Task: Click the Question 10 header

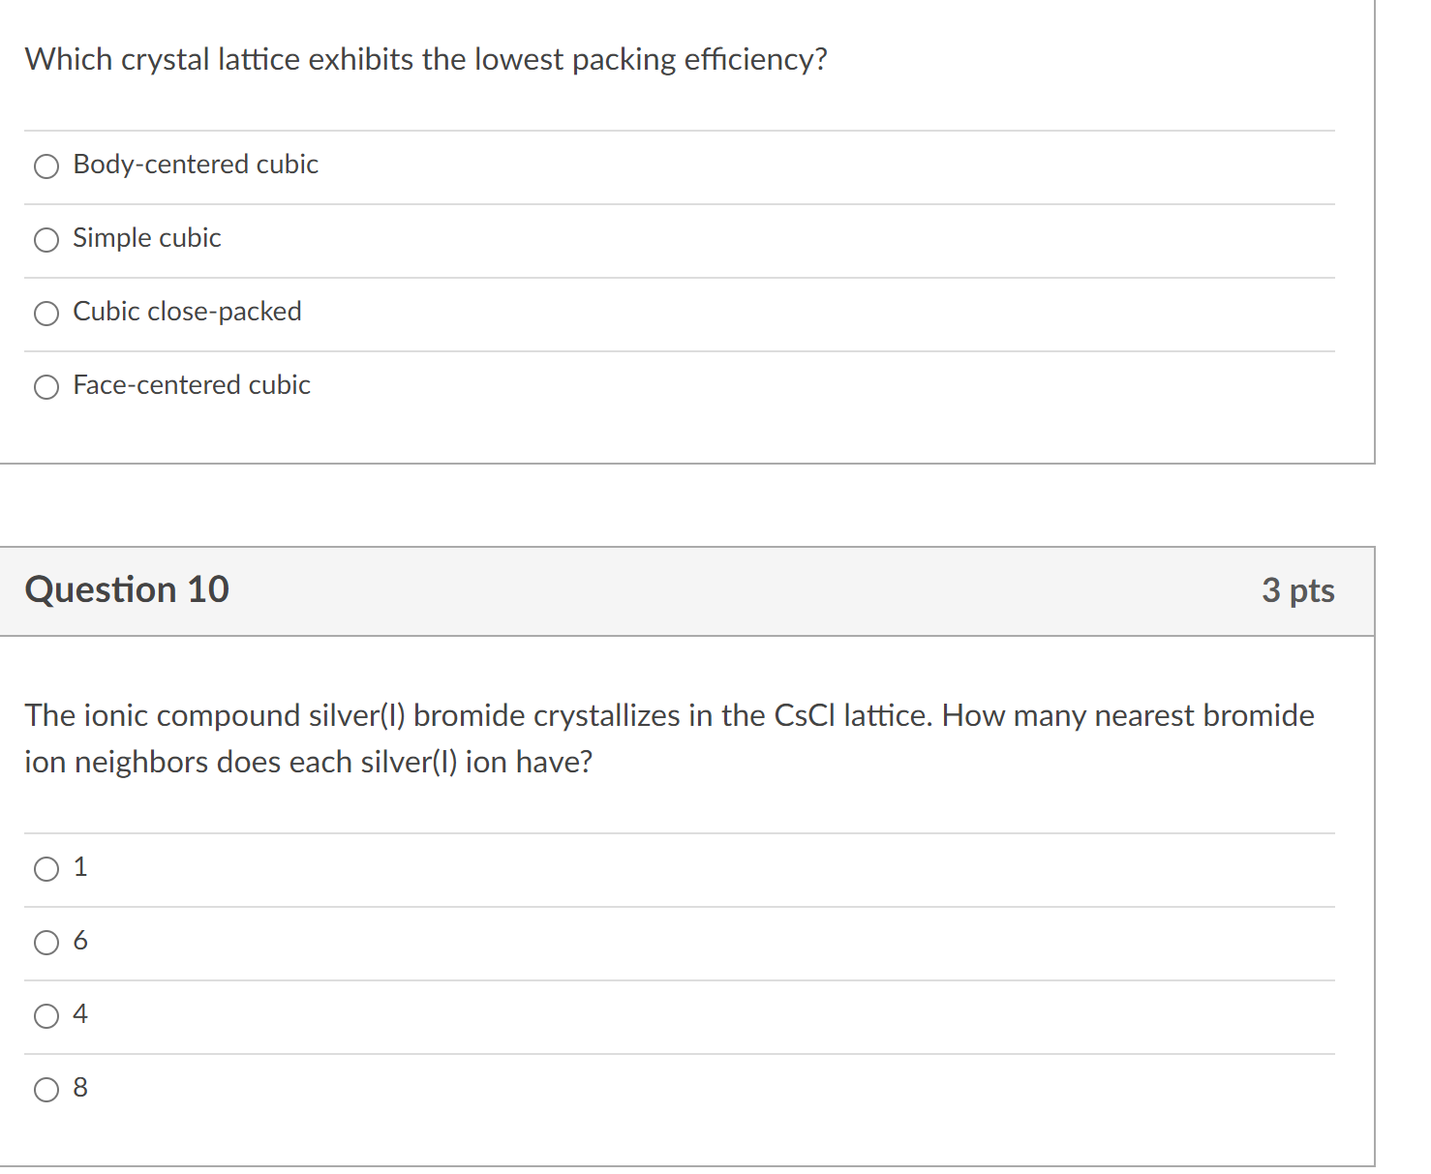Action: pyautogui.click(x=127, y=589)
